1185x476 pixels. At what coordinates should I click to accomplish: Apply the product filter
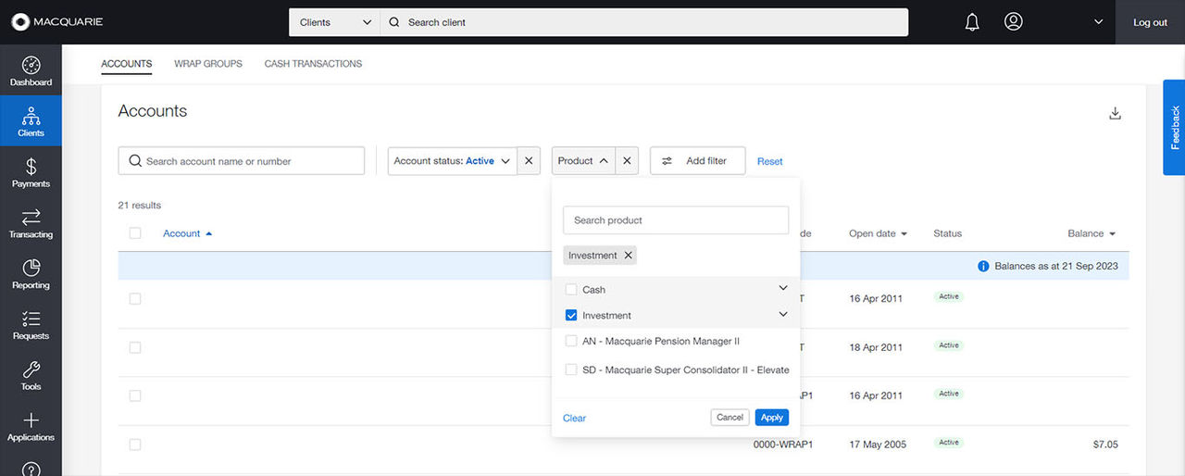pos(772,418)
